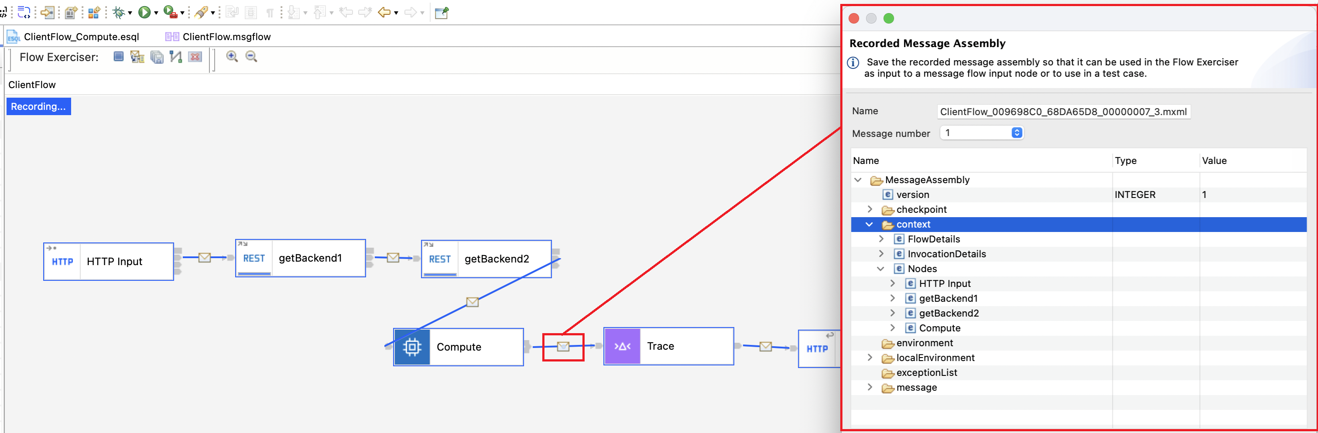Collapse the context folder in tree
Viewport: 1318px width, 433px height.
(869, 224)
